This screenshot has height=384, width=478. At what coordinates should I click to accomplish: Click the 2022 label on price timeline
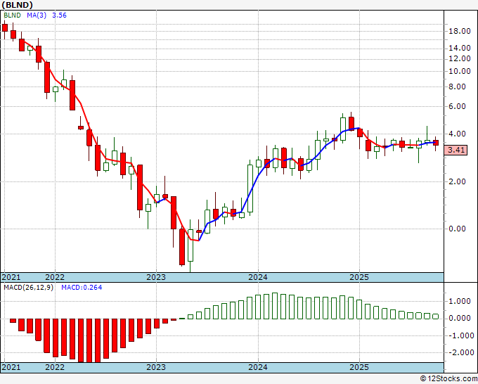point(55,277)
